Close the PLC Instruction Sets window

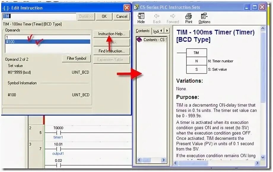(x=262, y=7)
